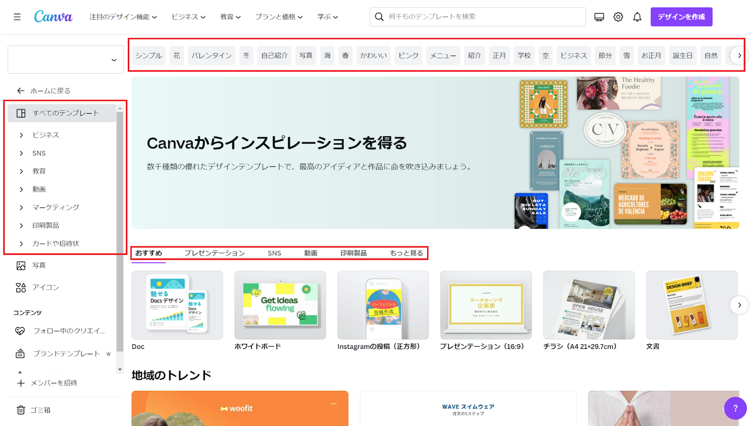Image resolution: width=752 pixels, height=426 pixels.
Task: Click the purple help question mark button
Action: pyautogui.click(x=735, y=408)
